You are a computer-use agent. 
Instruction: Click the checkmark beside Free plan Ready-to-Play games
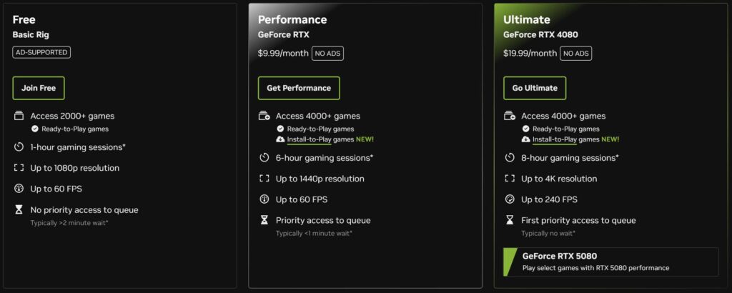tap(35, 129)
